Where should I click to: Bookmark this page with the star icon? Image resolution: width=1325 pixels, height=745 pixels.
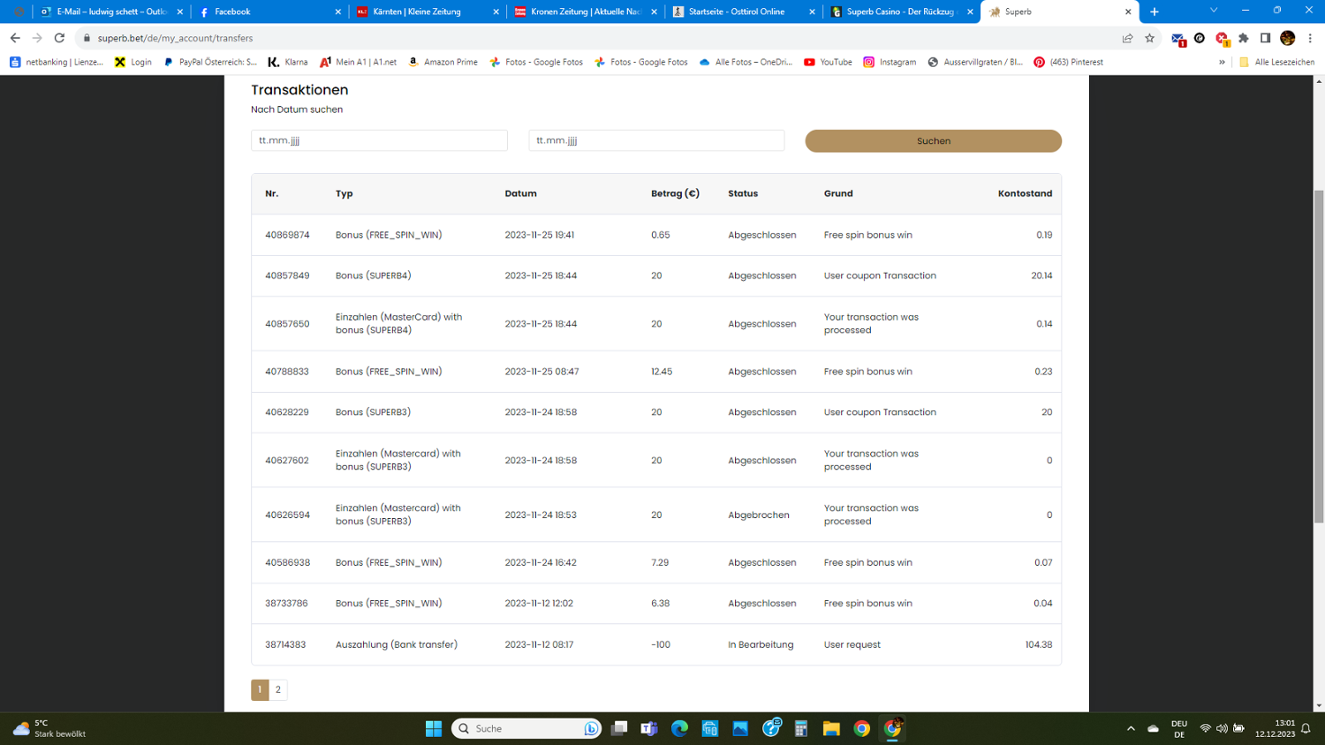pos(1149,38)
